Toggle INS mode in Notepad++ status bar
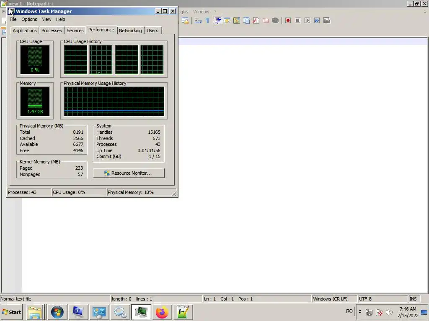The image size is (429, 321). pyautogui.click(x=413, y=299)
